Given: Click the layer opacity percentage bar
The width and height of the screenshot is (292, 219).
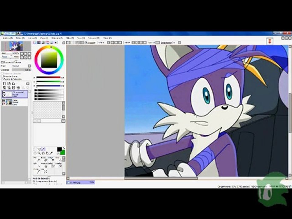Looking at the screenshot, I should click(x=21, y=70).
